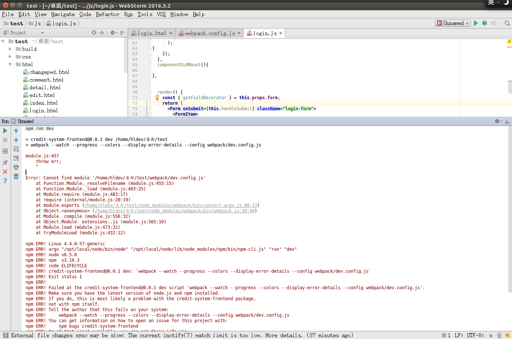Screen dimensions: 512x339
Task: Expand the build folder
Action: tap(10, 49)
